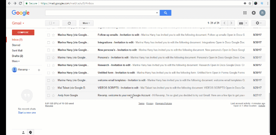The width and height of the screenshot is (276, 135).
Task: Open the Privacy link
Action: 150,103
